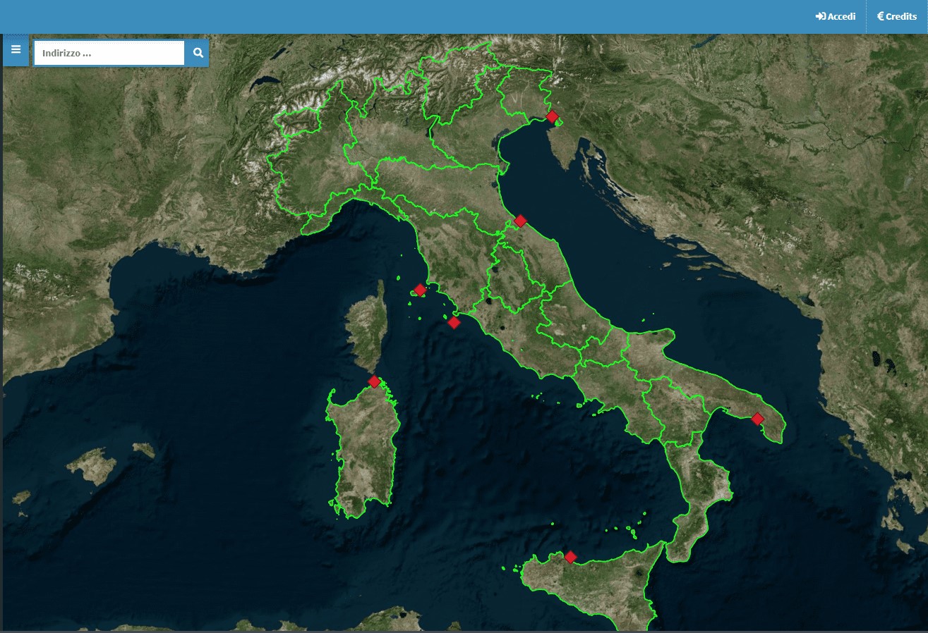The image size is (928, 633).
Task: Open the Accedi login link
Action: coord(836,16)
